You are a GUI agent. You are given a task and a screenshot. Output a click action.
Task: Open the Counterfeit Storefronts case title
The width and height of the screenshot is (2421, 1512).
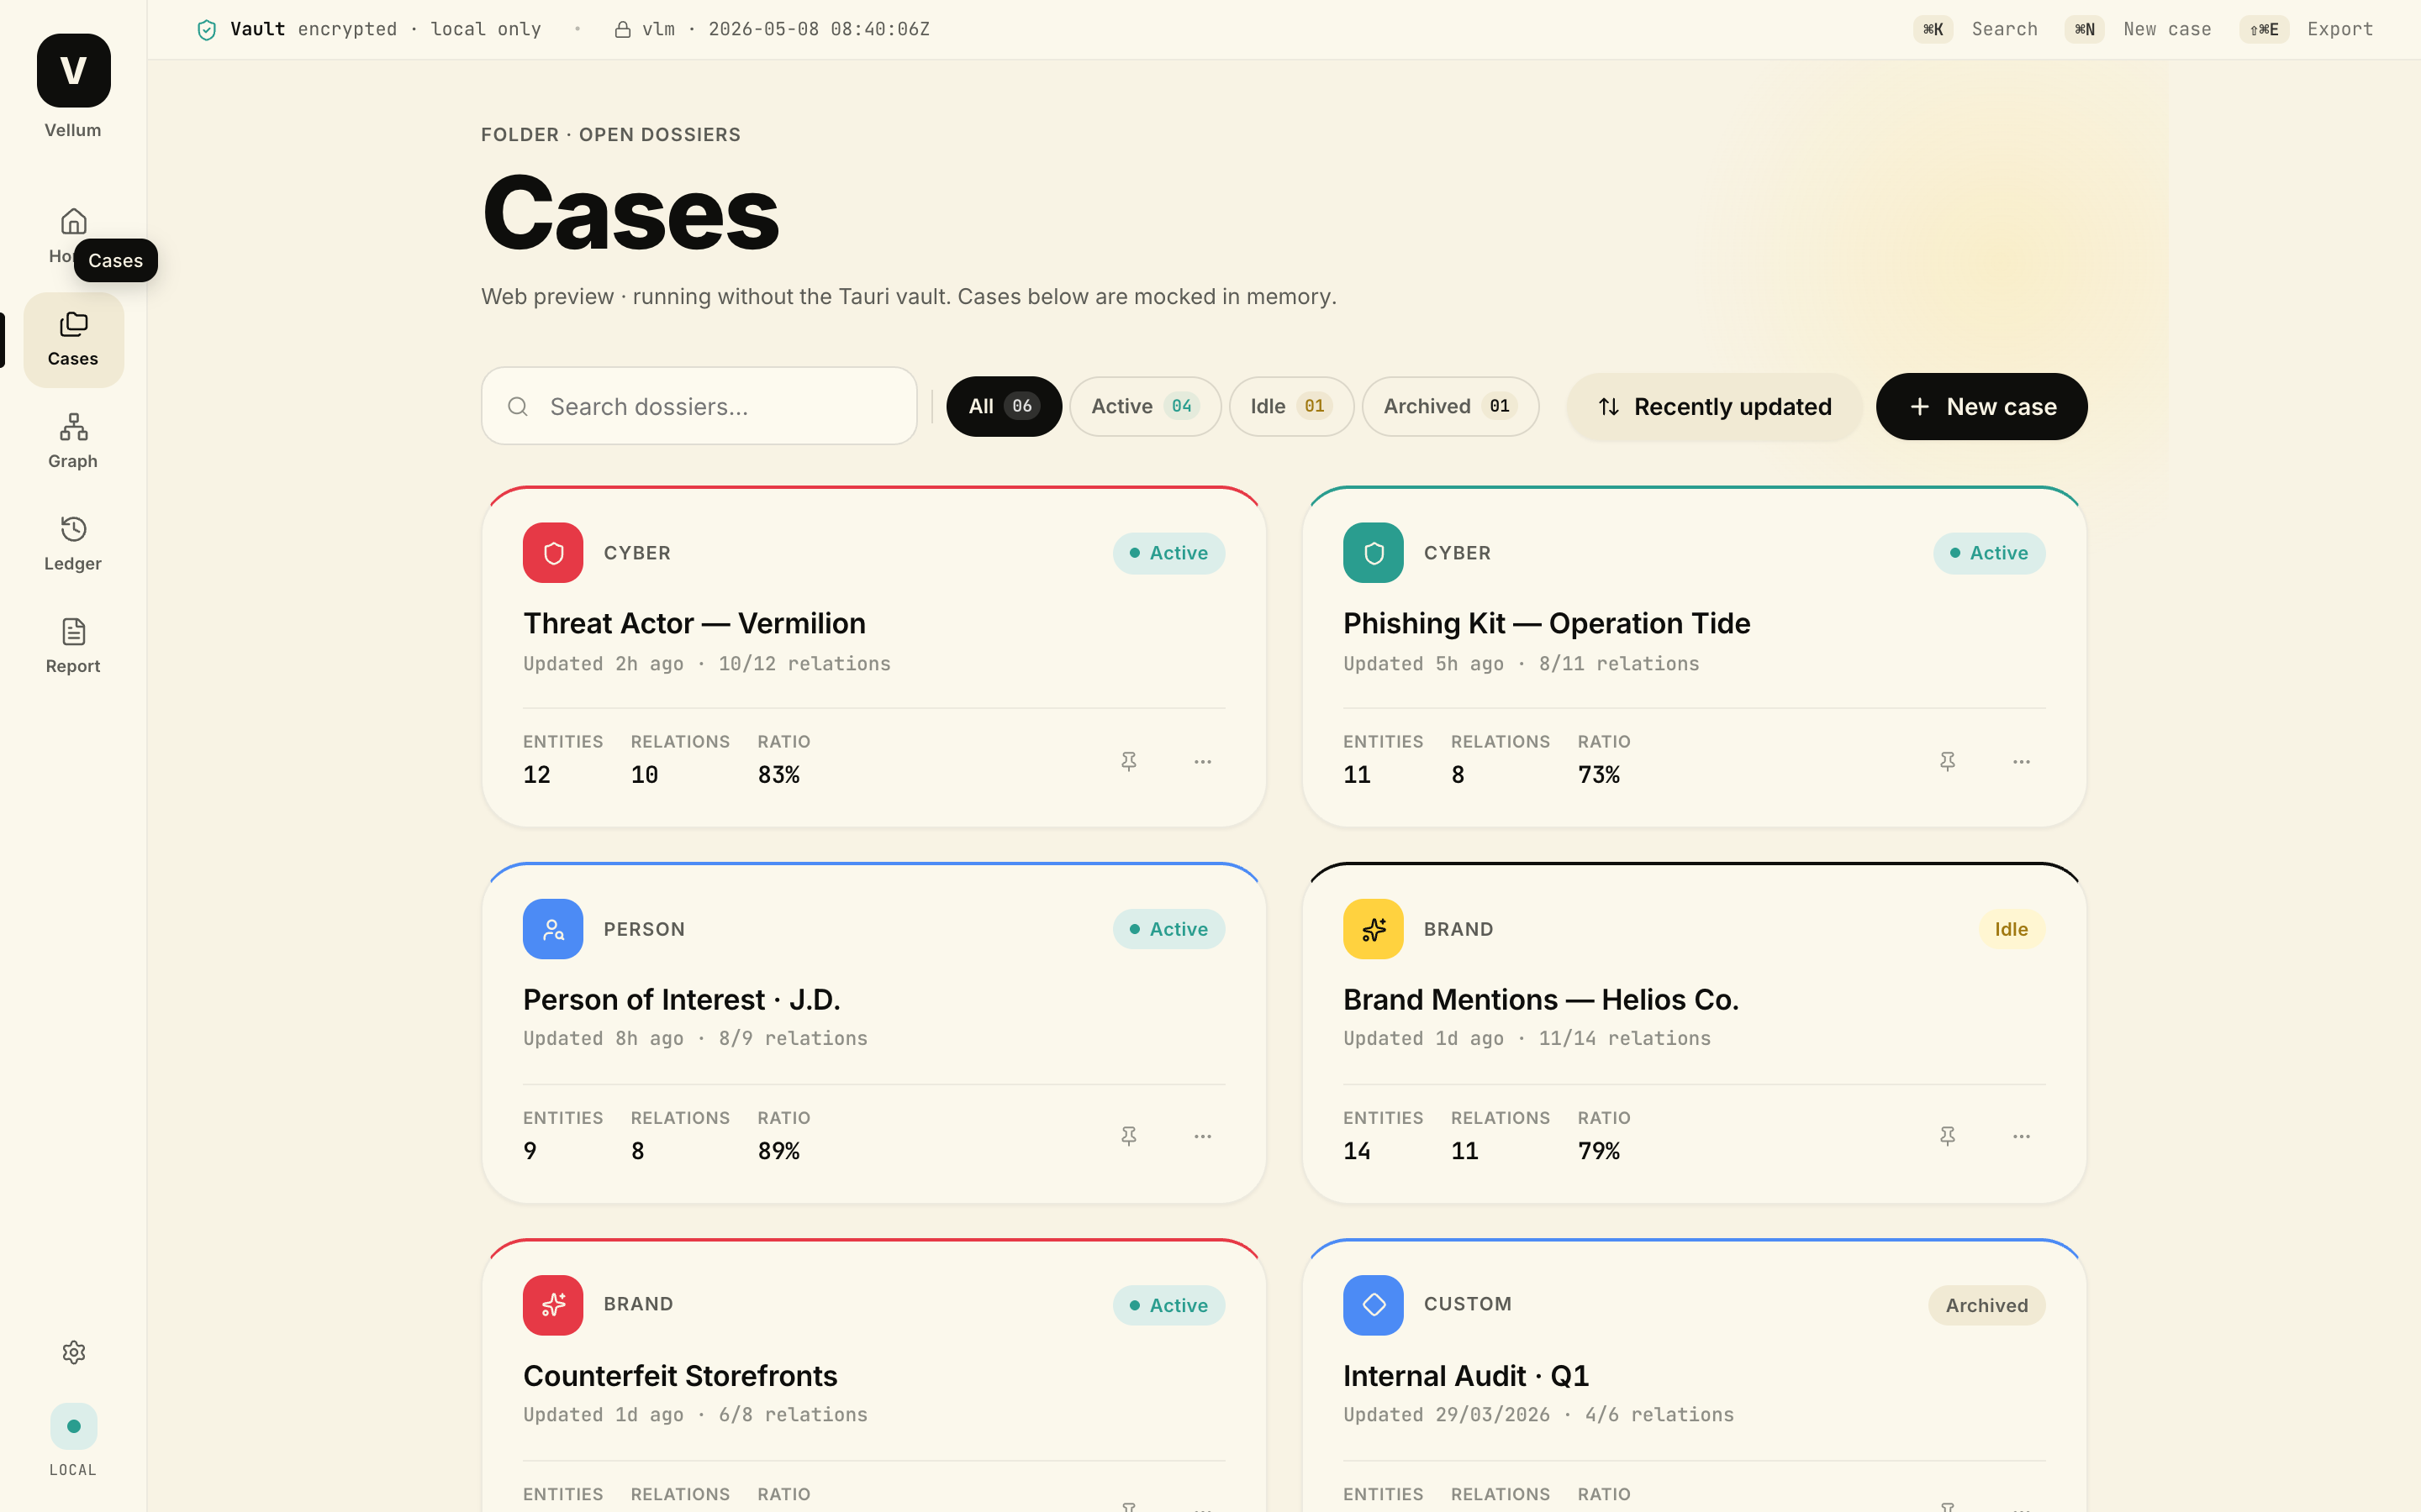click(680, 1376)
